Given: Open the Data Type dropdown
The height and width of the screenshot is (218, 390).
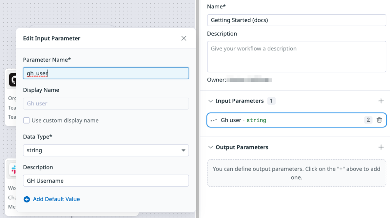Looking at the screenshot, I should click(x=106, y=150).
